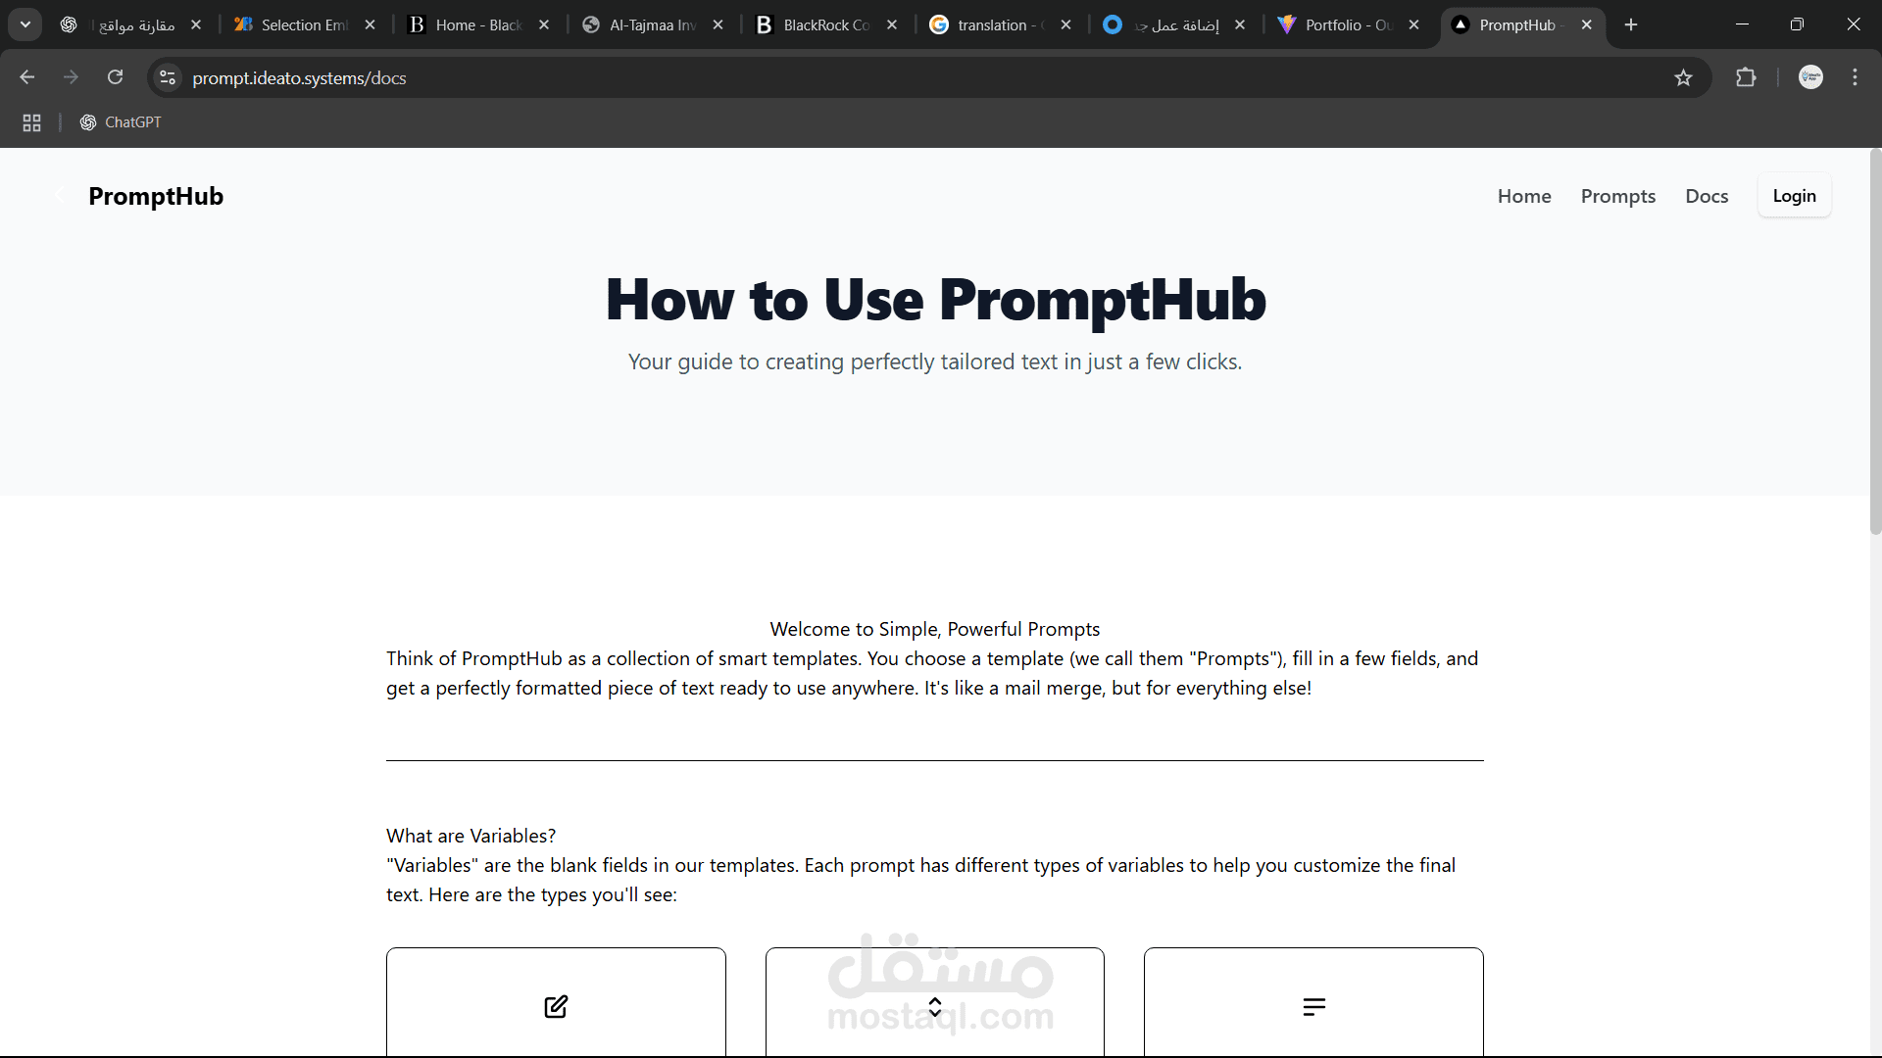1882x1058 pixels.
Task: Open the Chrome three-dot menu
Action: click(x=1855, y=77)
